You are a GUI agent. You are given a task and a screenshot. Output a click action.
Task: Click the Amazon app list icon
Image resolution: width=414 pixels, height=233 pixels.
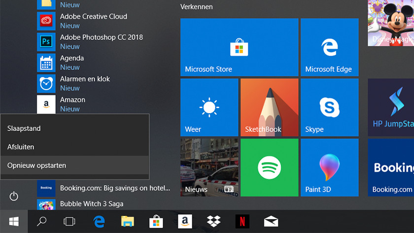pos(46,104)
